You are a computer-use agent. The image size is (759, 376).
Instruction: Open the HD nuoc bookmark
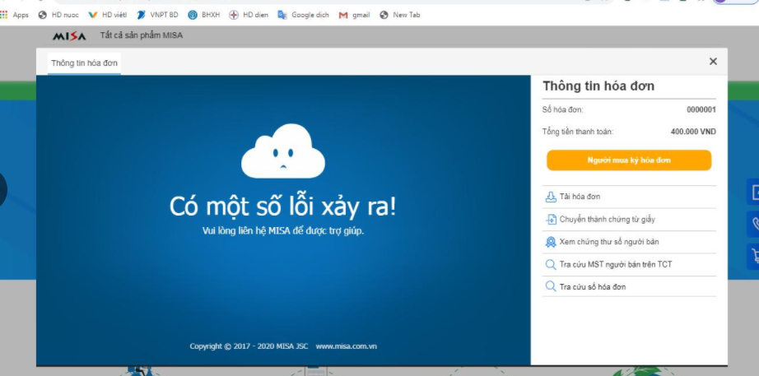pyautogui.click(x=58, y=15)
